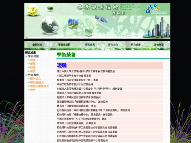Select 學術榮譽 in the sidebar tree
This screenshot has width=191, height=143.
click(x=33, y=56)
